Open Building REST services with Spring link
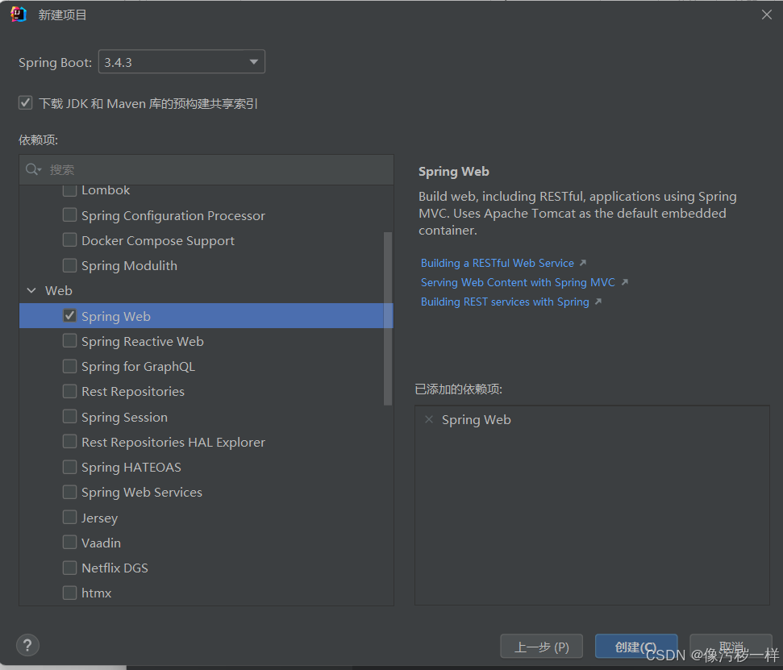This screenshot has width=783, height=670. [x=505, y=302]
